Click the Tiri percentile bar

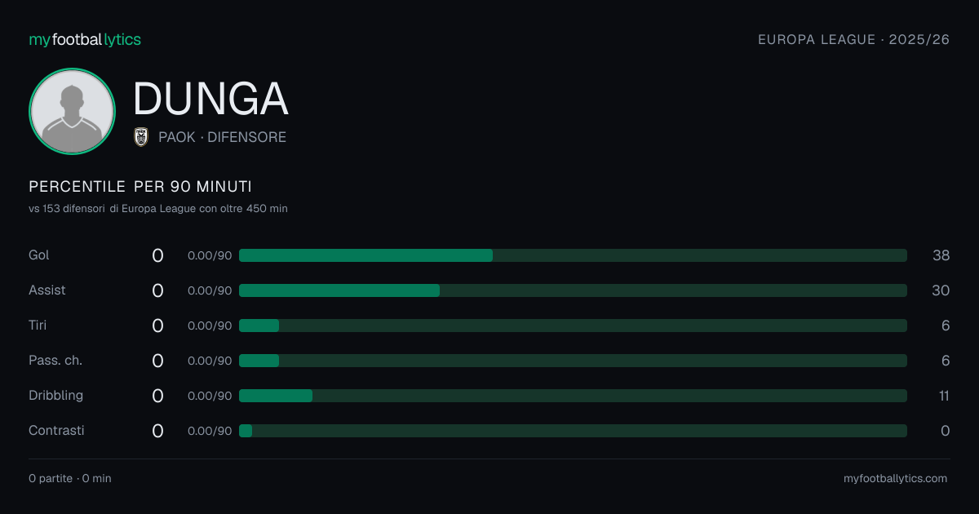tap(573, 326)
